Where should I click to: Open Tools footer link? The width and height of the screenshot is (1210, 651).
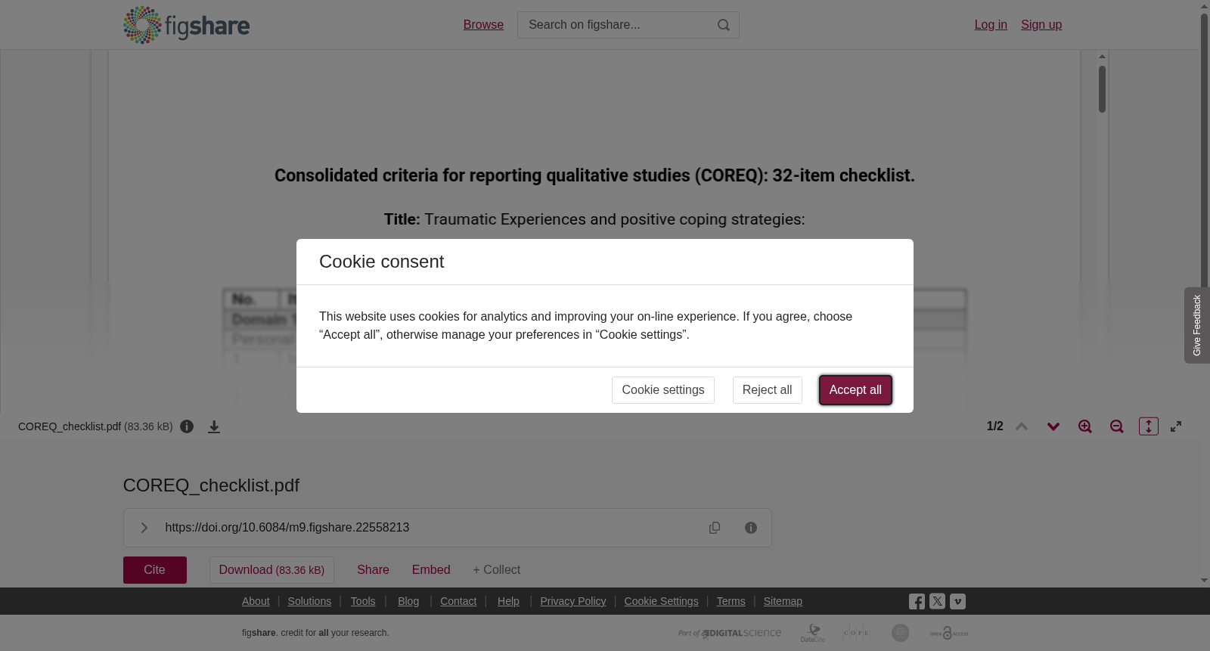click(363, 601)
